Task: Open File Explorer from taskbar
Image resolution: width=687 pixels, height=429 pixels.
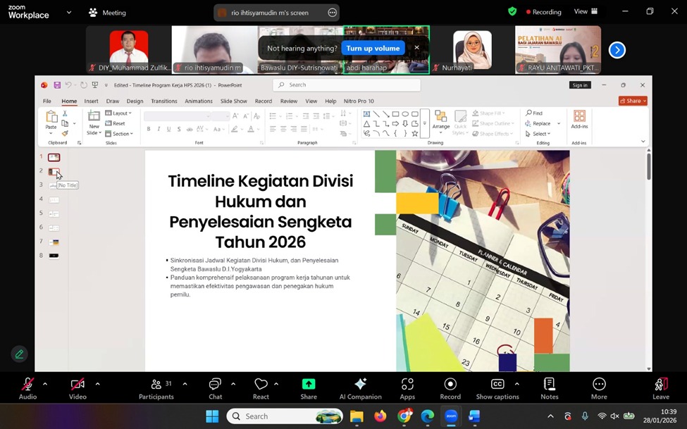Action: [x=357, y=416]
